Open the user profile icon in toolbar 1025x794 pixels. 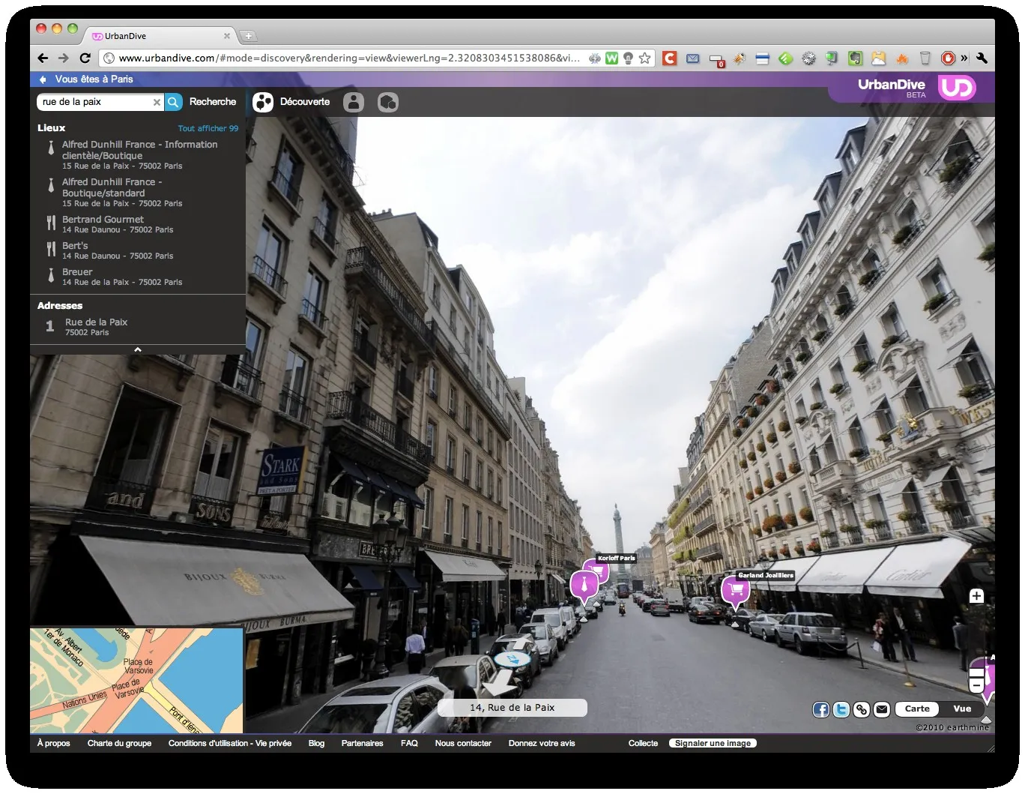pyautogui.click(x=354, y=102)
